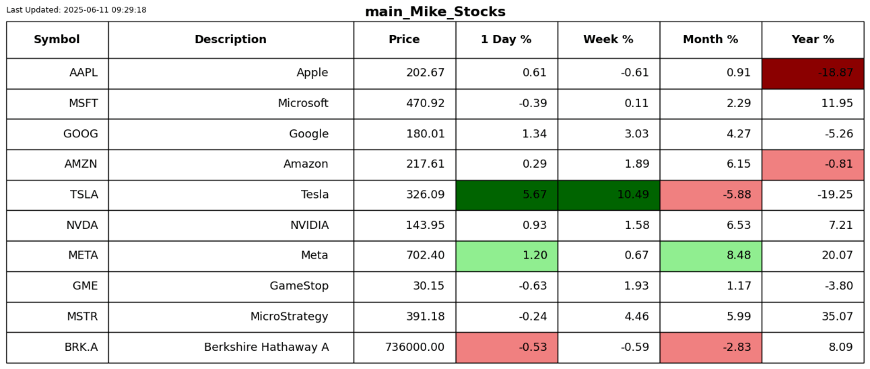Click the Month % column header
The height and width of the screenshot is (369, 870).
pos(710,40)
